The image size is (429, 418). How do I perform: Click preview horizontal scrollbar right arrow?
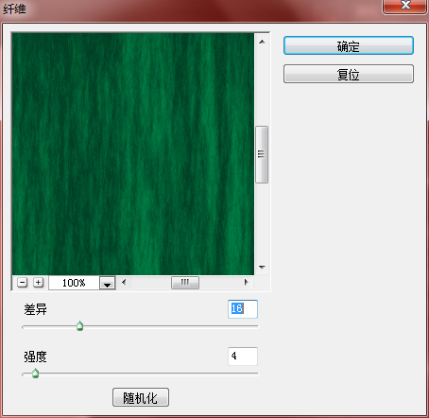tap(246, 283)
